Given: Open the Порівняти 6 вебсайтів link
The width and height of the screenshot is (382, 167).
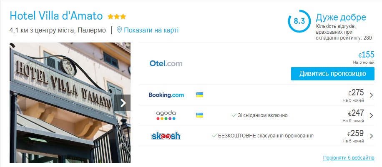Looking at the screenshot, I should (349, 158).
